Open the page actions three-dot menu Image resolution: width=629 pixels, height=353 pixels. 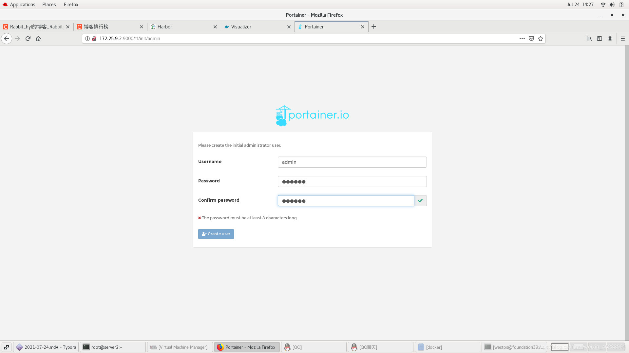522,39
